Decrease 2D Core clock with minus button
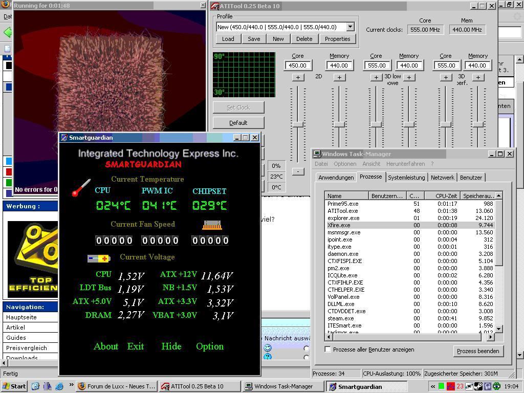524x393 pixels. [x=298, y=171]
